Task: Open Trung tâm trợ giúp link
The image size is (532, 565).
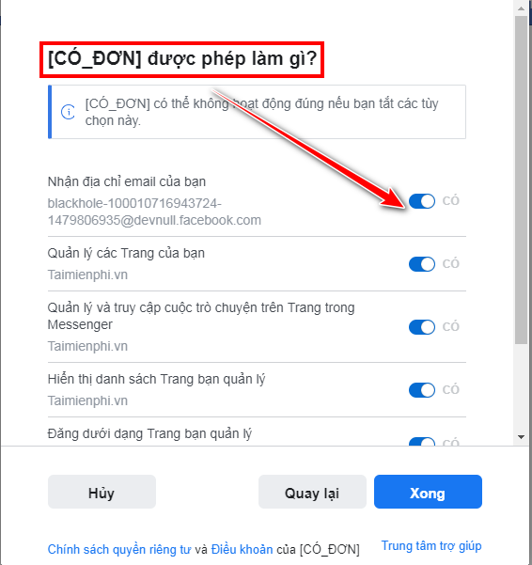Action: click(x=431, y=546)
